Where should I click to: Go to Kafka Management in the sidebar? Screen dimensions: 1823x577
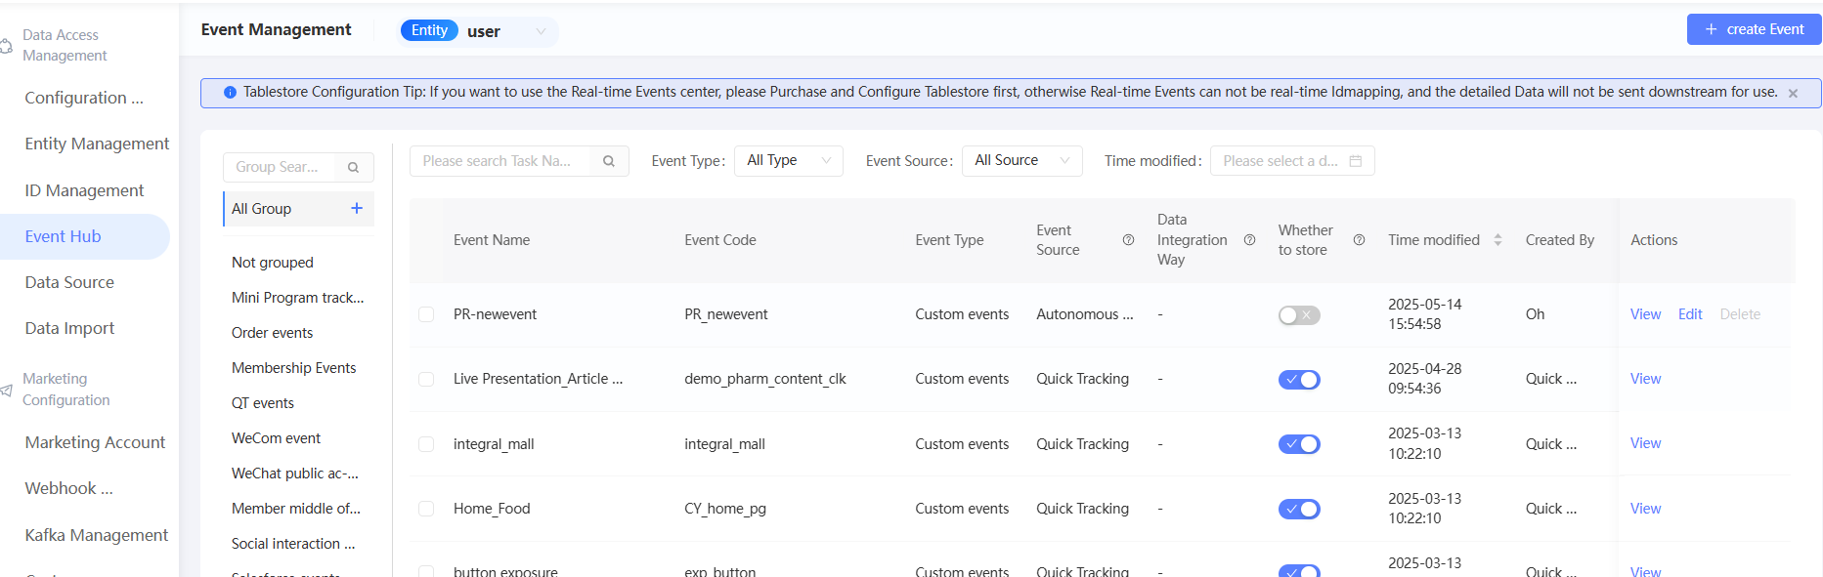[96, 535]
